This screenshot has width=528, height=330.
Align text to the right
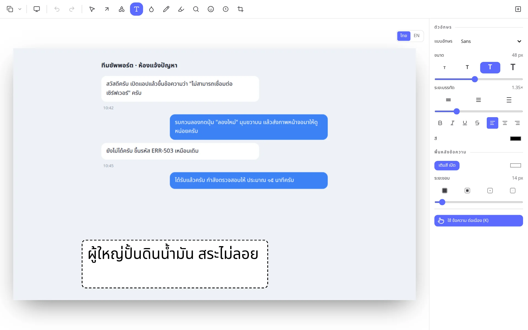point(517,123)
